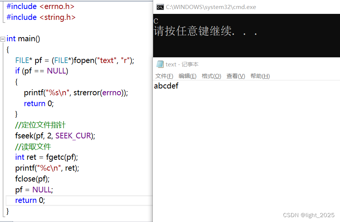Open the 帮助(H) menu in Notepad
This screenshot has width=340, height=222.
click(x=260, y=76)
